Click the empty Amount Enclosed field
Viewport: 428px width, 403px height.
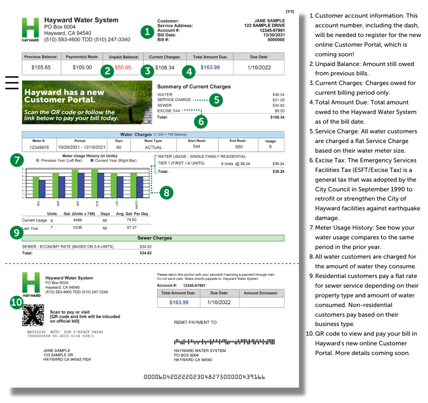(x=261, y=302)
